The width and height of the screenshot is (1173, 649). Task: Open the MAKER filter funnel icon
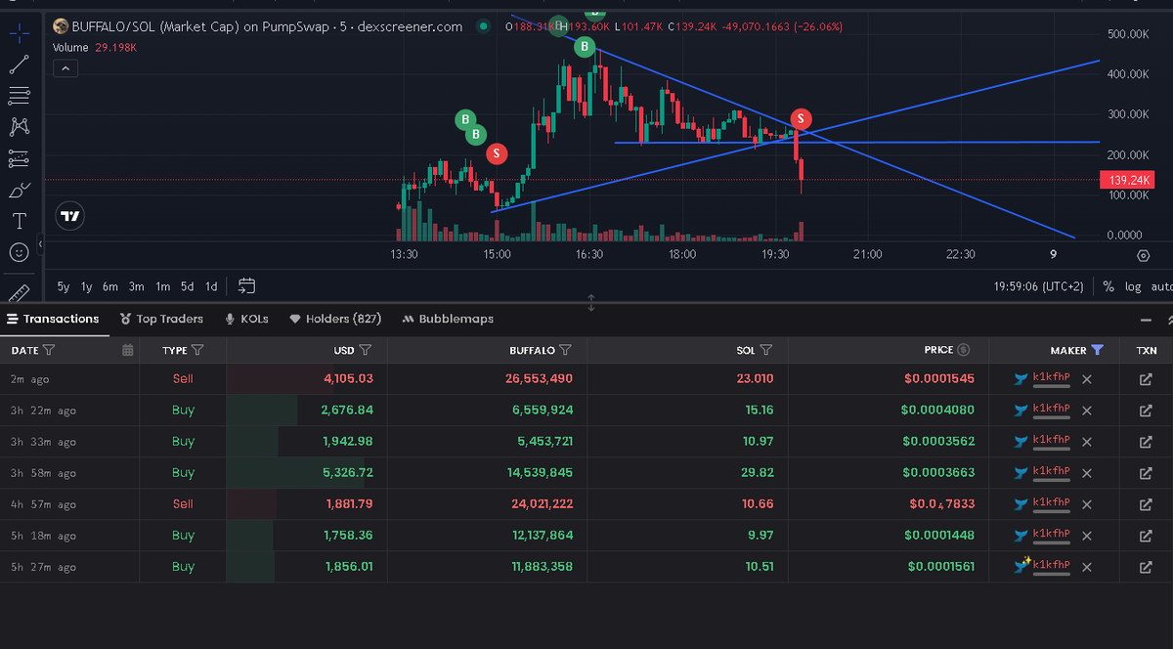click(1097, 350)
